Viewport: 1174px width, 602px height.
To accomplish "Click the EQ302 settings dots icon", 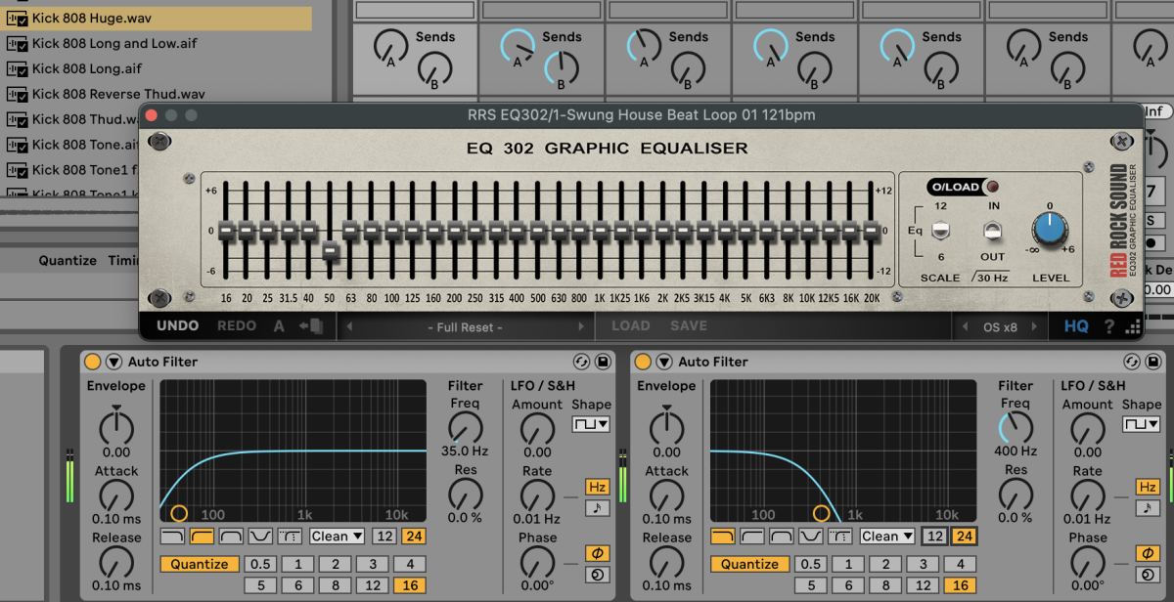I will [1133, 327].
